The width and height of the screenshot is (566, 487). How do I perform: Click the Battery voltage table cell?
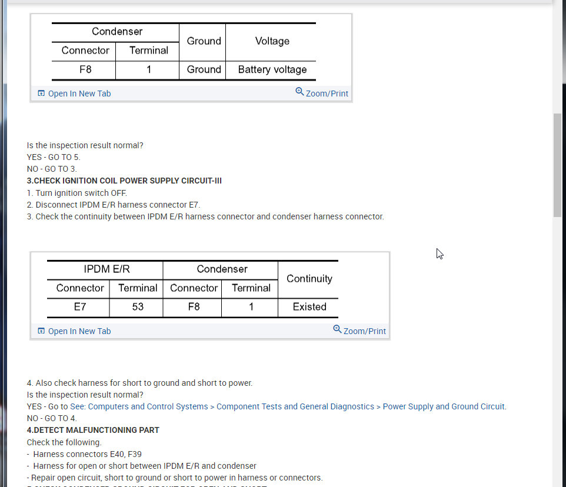coord(272,69)
